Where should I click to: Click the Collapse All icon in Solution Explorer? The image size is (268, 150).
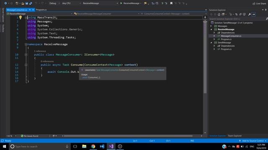click(240, 15)
